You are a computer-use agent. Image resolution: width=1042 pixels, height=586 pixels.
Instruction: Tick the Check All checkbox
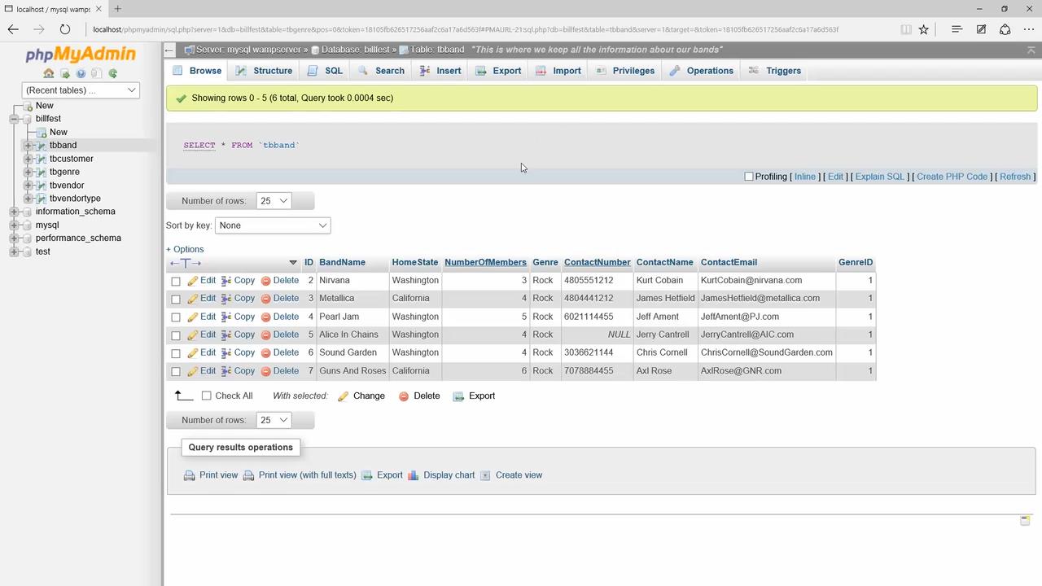point(207,396)
